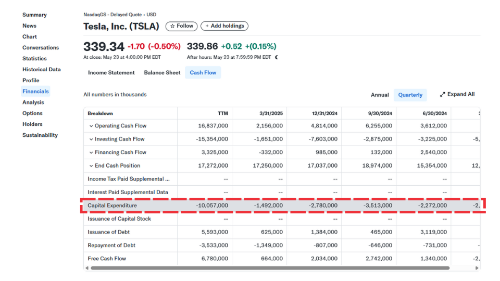The height and width of the screenshot is (281, 500).
Task: Click TTM Operating Cash Flow value 16,837,000
Action: coord(213,126)
